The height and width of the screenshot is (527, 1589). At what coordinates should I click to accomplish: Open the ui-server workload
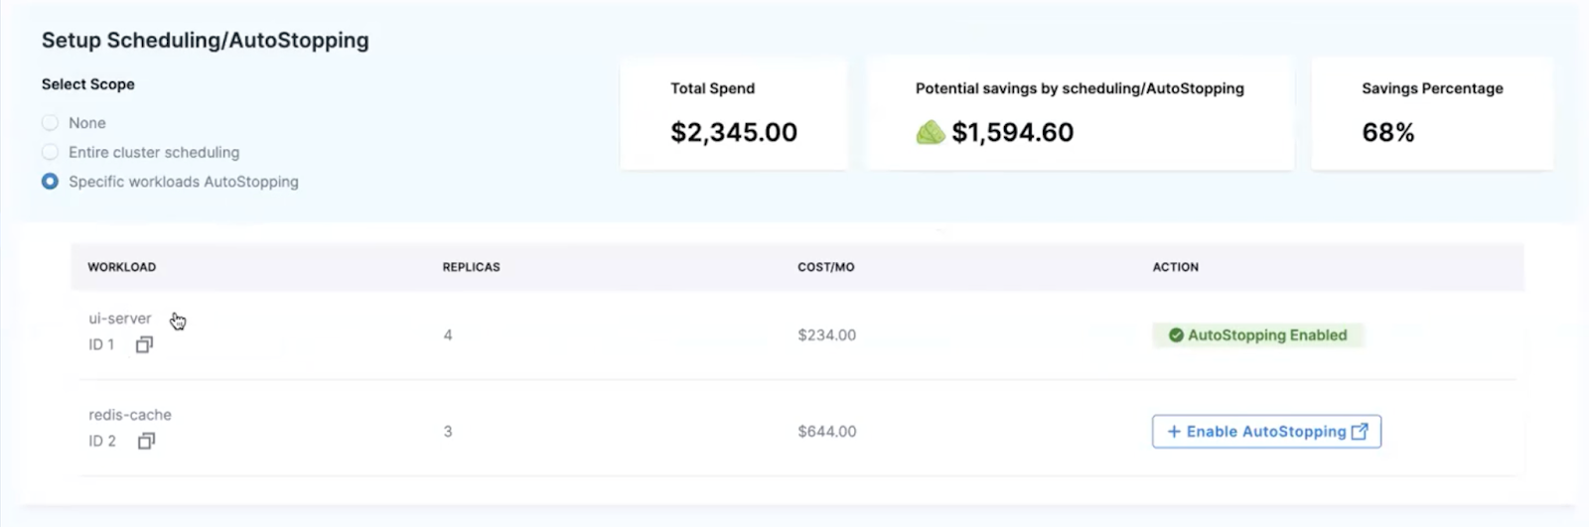click(x=119, y=319)
